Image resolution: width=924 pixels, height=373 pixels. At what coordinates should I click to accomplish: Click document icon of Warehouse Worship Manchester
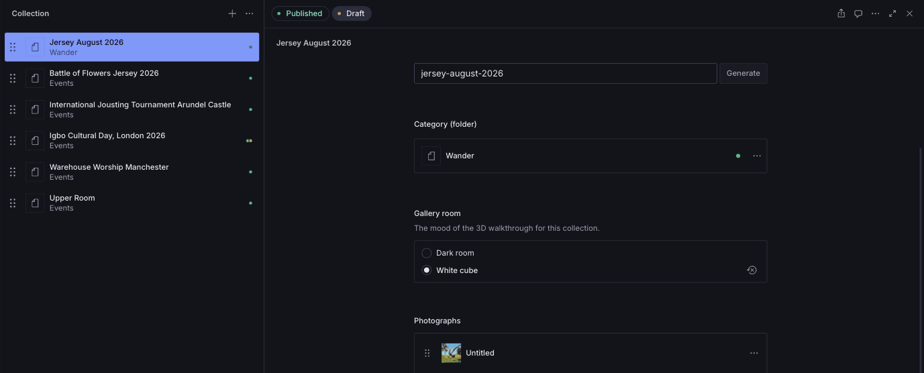(x=35, y=172)
